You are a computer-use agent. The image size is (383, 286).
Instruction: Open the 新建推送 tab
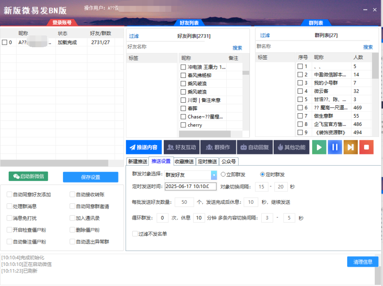(137, 161)
